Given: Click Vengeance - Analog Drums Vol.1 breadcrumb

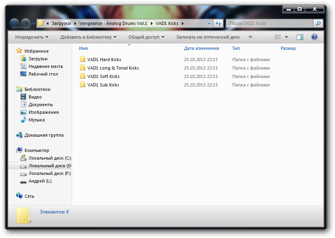Looking at the screenshot, I should [x=113, y=23].
